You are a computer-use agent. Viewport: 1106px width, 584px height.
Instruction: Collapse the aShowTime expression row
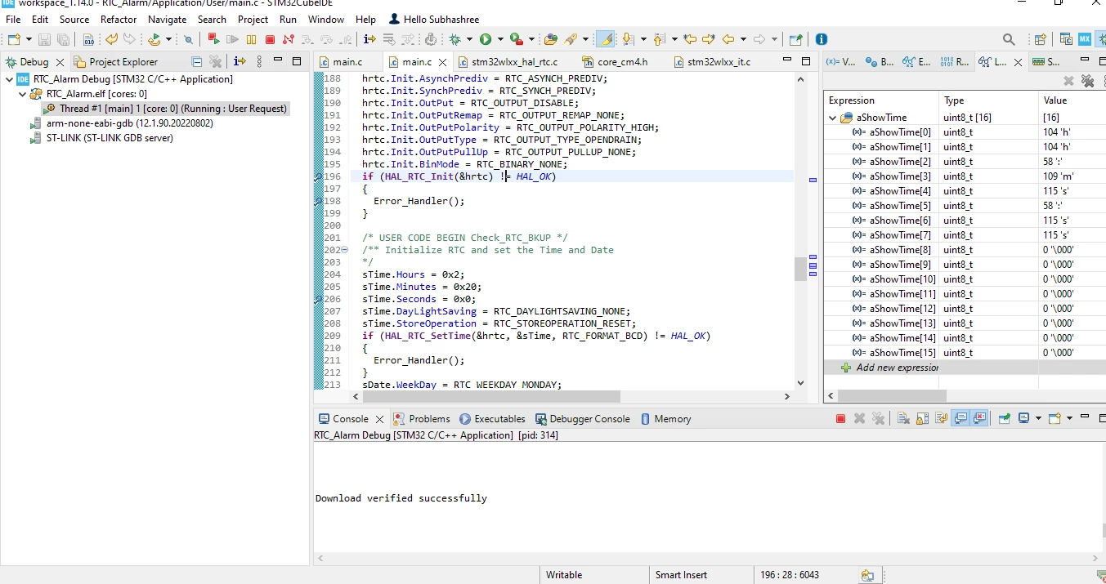(x=833, y=118)
